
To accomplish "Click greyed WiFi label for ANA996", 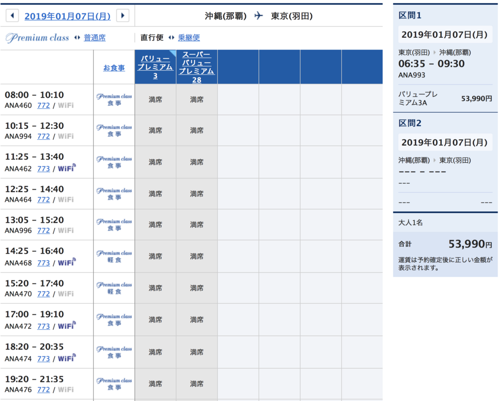I will (x=66, y=231).
